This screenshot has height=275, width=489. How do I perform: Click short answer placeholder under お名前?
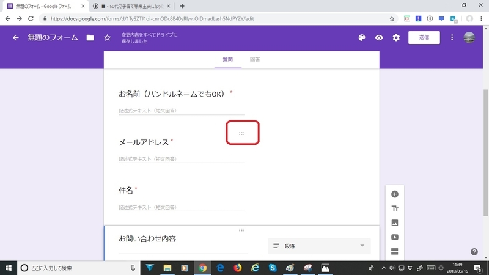147,111
